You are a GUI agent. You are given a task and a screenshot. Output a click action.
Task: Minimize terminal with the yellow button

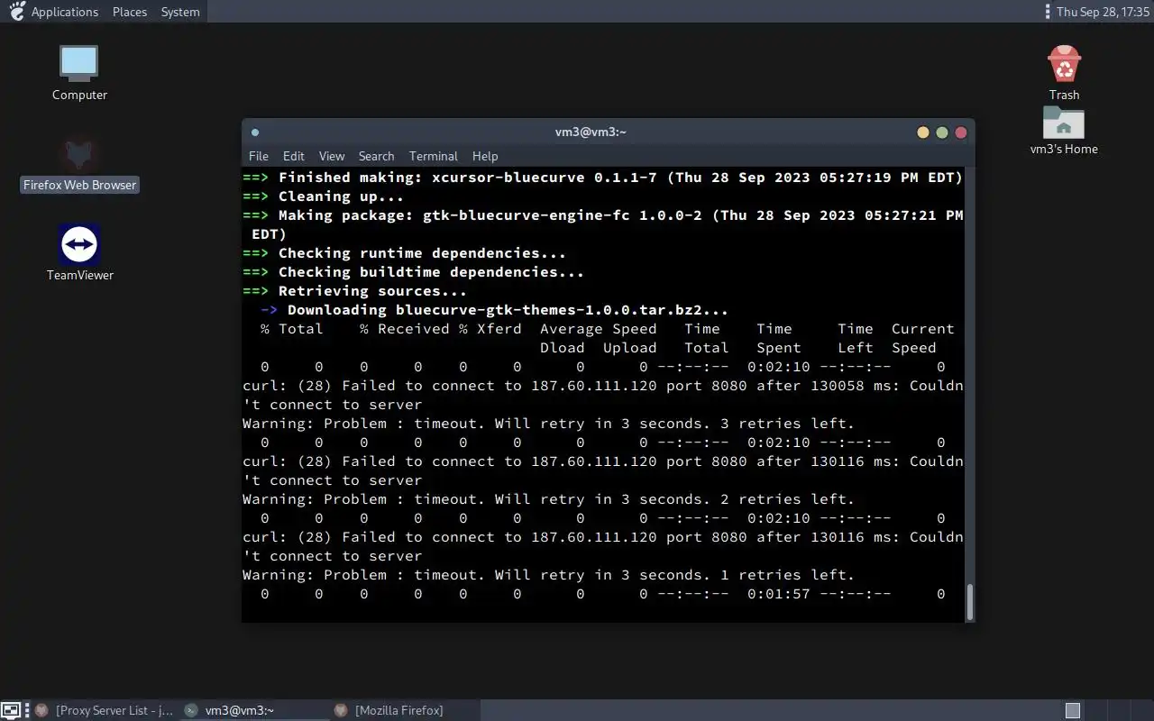coord(922,132)
